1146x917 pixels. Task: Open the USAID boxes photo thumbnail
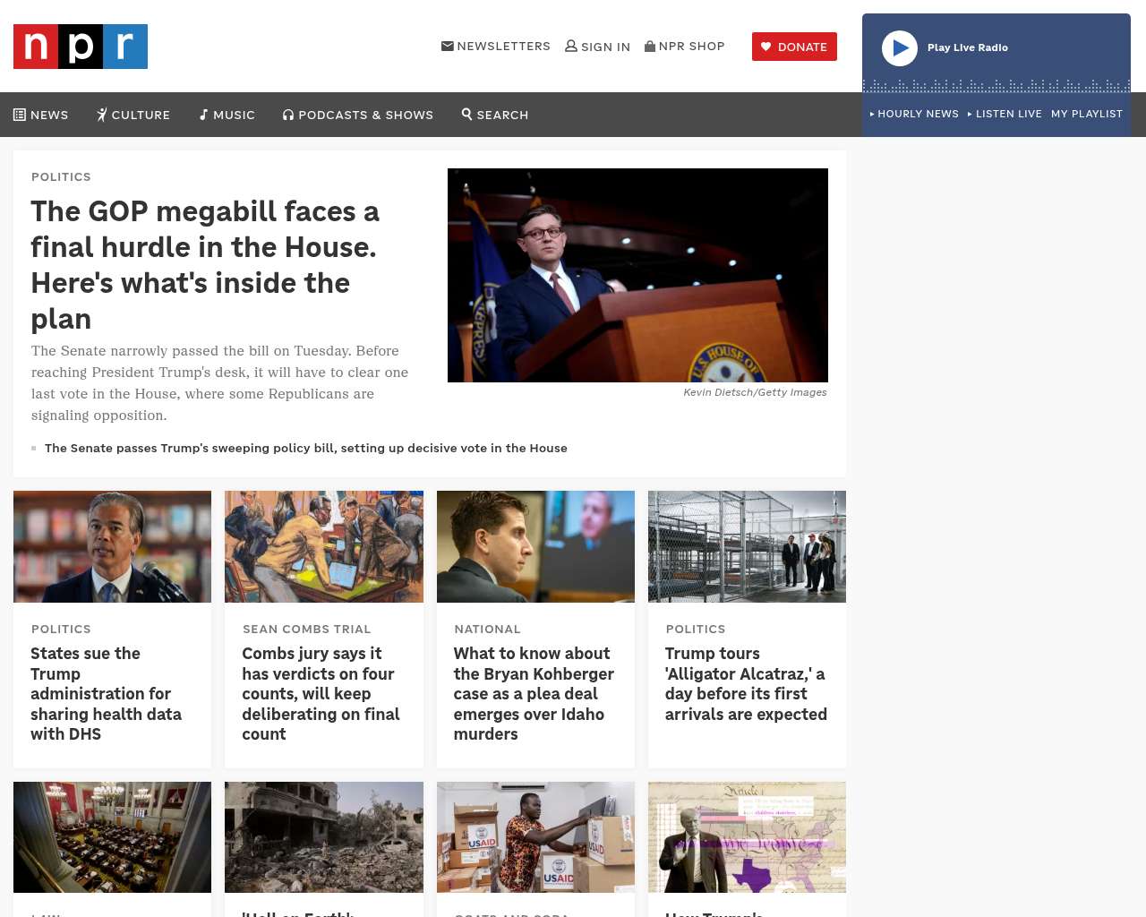535,837
